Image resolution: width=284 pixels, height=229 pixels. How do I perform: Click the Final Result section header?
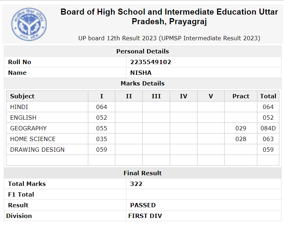(143, 173)
